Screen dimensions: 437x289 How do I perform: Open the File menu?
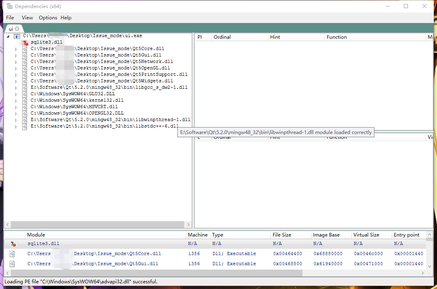click(x=10, y=18)
